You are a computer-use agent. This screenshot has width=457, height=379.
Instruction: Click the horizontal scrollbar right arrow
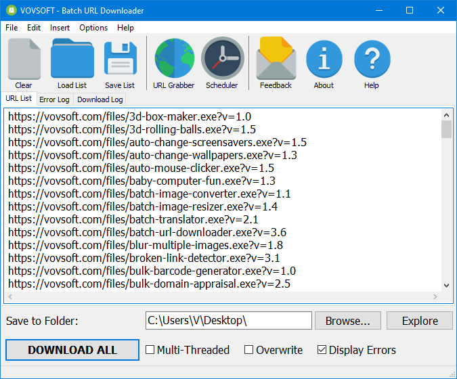[435, 297]
